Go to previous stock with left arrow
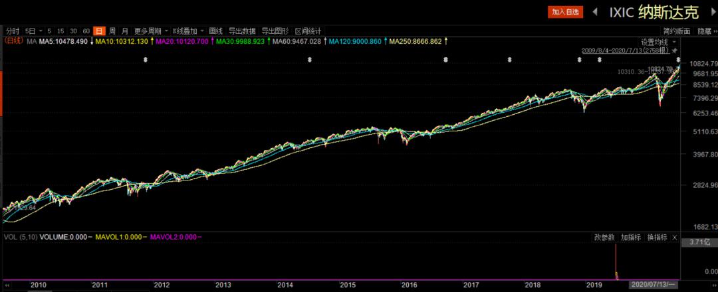 point(595,13)
